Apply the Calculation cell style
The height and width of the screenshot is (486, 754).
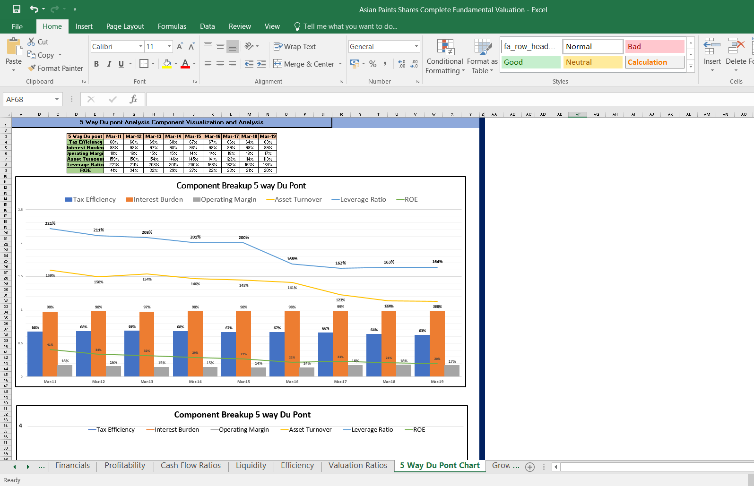tap(655, 62)
